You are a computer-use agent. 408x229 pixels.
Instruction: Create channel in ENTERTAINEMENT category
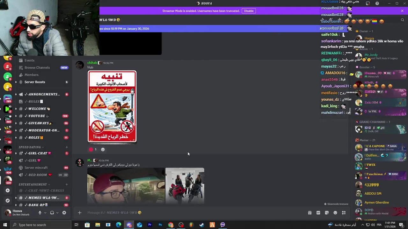click(67, 184)
